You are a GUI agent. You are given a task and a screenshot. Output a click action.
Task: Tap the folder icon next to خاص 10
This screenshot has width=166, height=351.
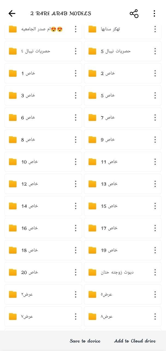[13, 162]
